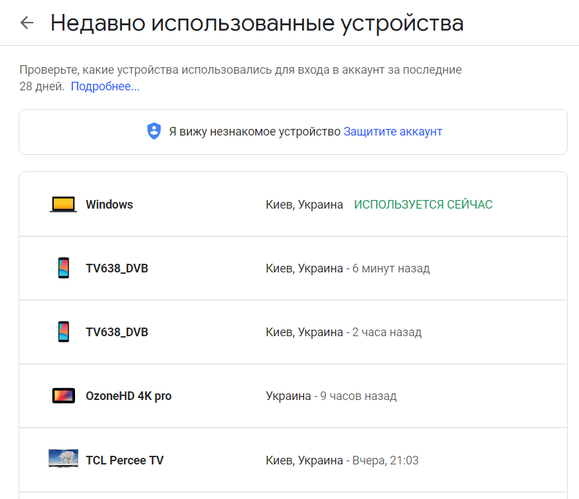Image resolution: width=579 pixels, height=499 pixels.
Task: Click the "ИСПОЛЬЗУЕТСЯ СЕЙЧАС" status label
Action: tap(423, 205)
